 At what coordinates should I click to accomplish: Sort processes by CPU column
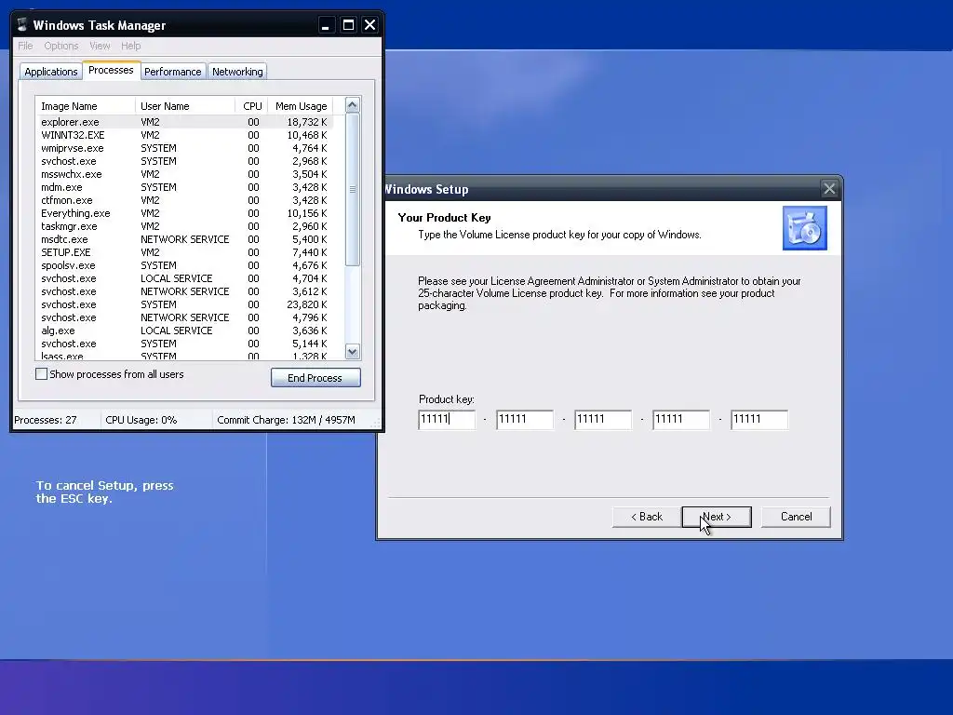tap(251, 106)
